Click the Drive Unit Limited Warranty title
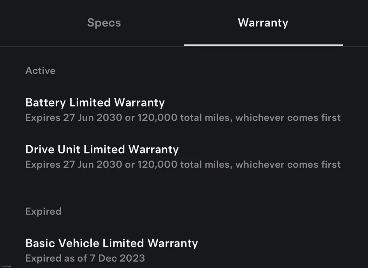368x268 pixels. [x=102, y=150]
